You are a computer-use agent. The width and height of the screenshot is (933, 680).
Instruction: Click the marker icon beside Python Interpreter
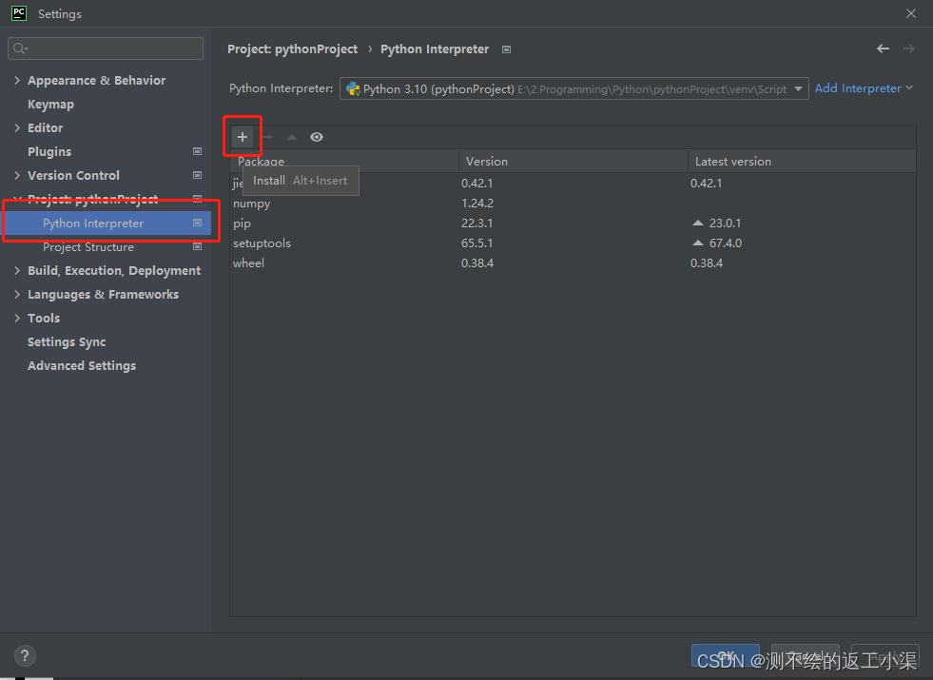198,223
